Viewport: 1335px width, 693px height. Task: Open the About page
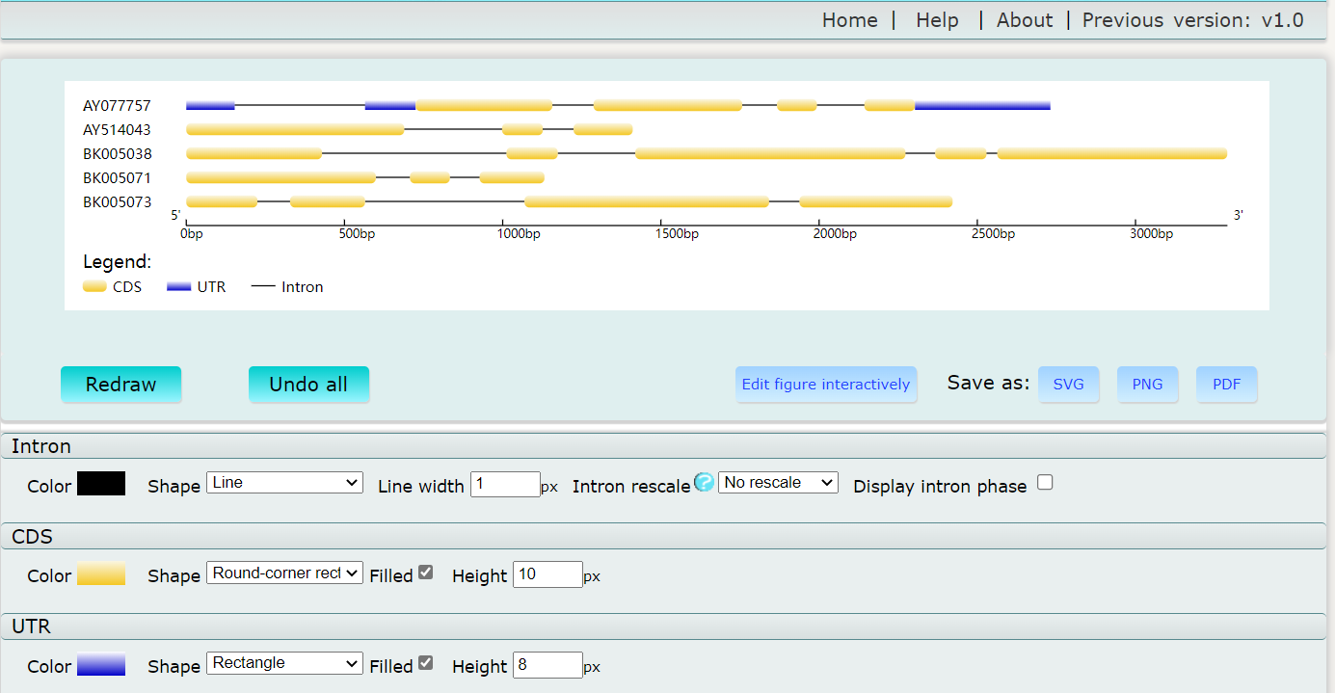(1025, 20)
